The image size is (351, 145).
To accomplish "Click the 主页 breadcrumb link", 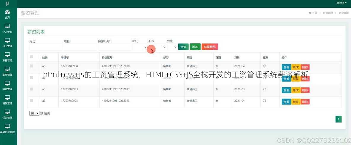I will pyautogui.click(x=315, y=13).
